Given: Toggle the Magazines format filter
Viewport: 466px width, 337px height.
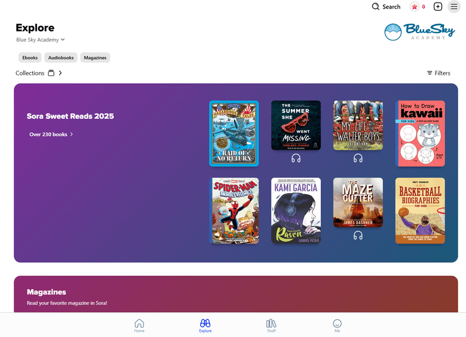Looking at the screenshot, I should pyautogui.click(x=95, y=57).
